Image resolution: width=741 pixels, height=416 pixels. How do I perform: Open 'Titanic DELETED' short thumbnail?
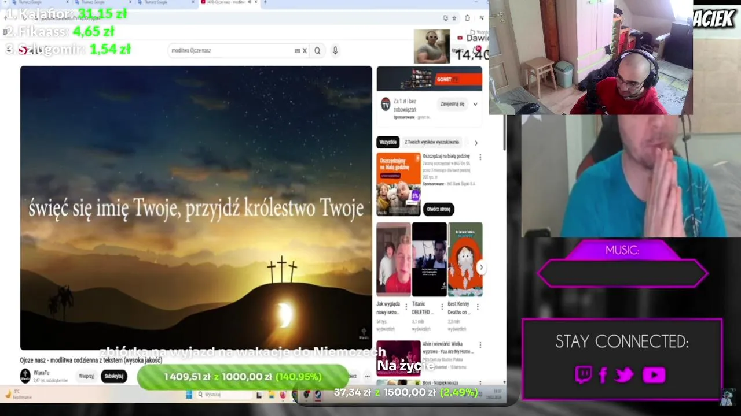pos(430,259)
